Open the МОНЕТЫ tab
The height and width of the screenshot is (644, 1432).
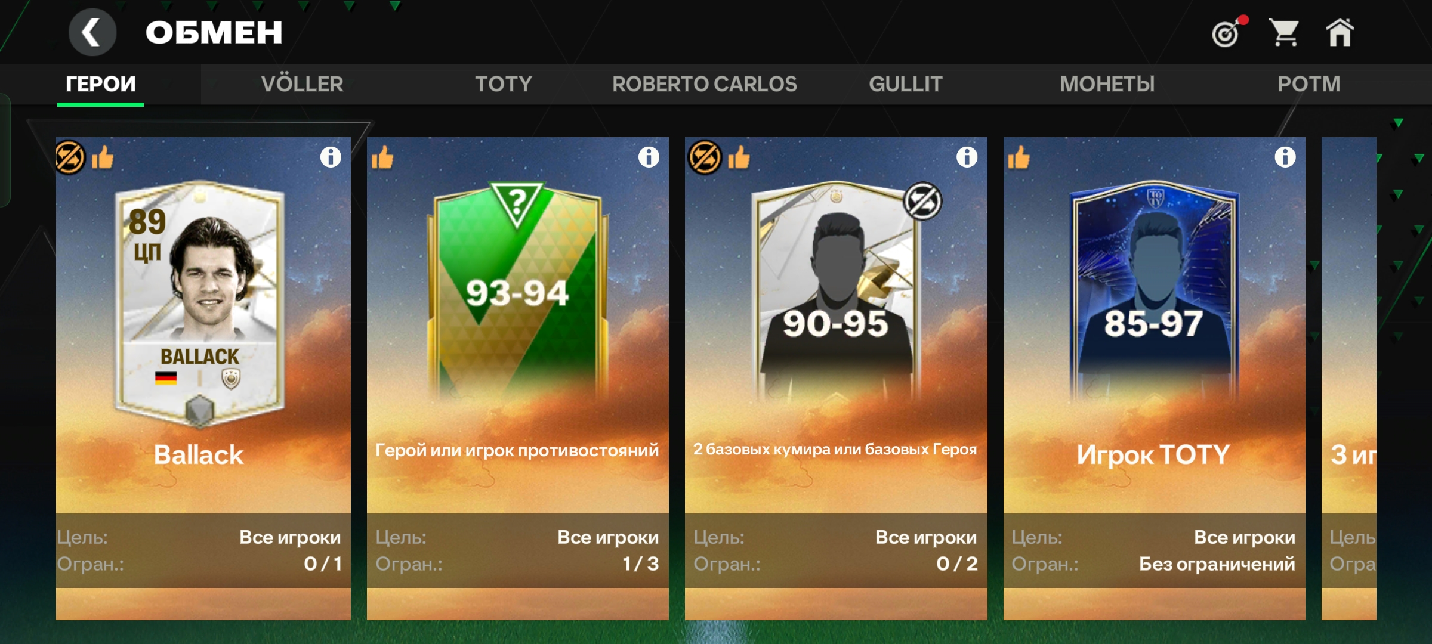click(1107, 84)
